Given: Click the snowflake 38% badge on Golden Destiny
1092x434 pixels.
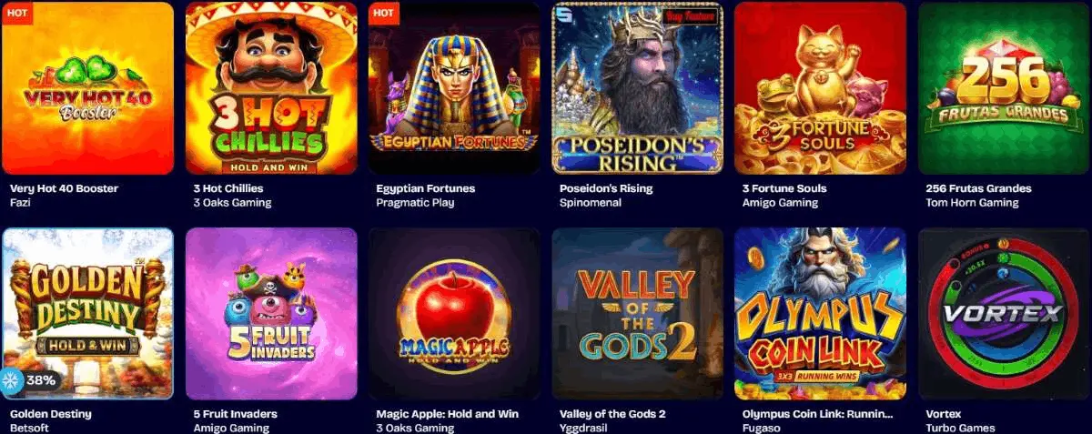Looking at the screenshot, I should pyautogui.click(x=32, y=380).
